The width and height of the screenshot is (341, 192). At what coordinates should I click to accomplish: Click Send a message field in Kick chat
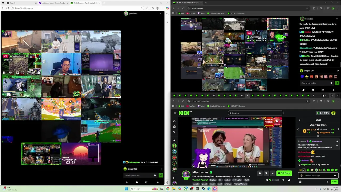click(318, 175)
